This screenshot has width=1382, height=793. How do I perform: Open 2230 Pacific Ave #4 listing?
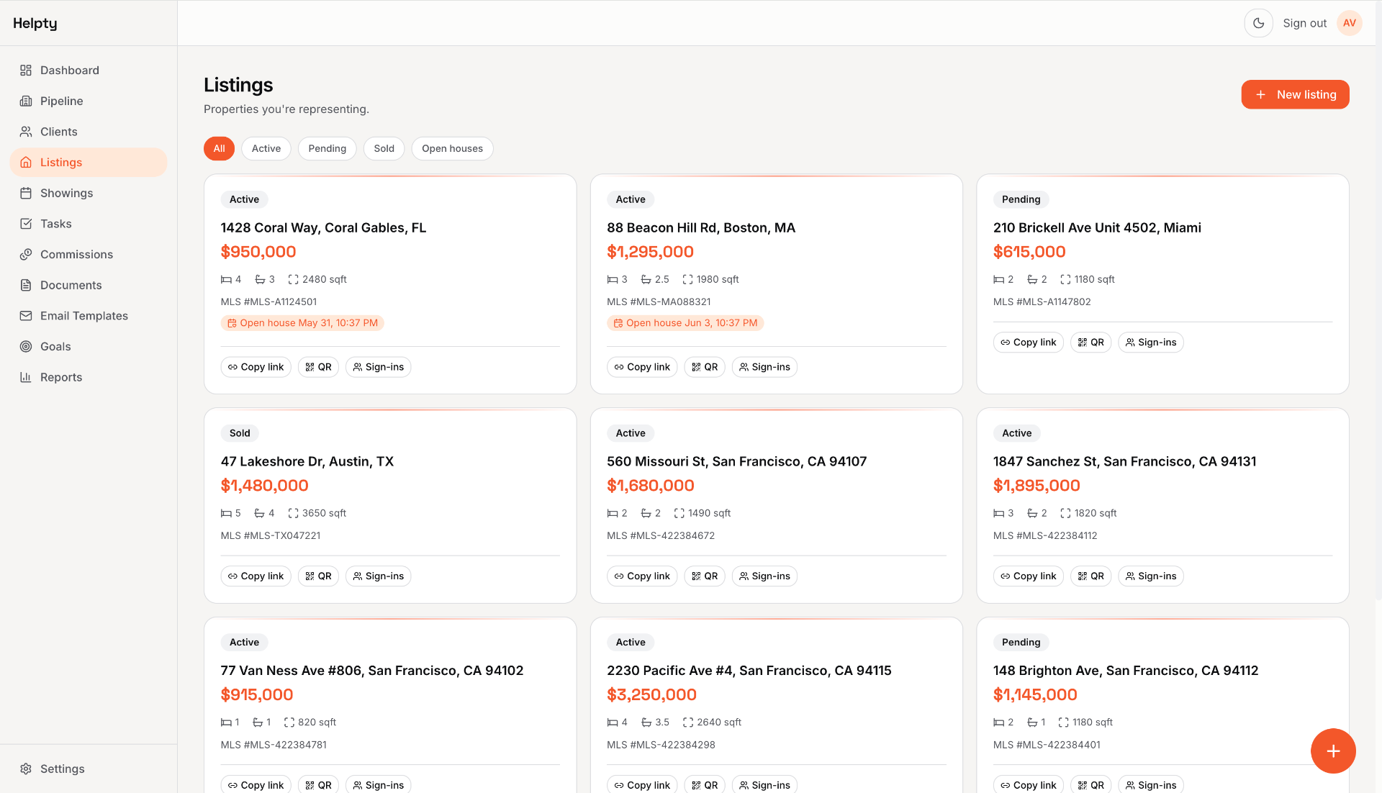(x=749, y=671)
